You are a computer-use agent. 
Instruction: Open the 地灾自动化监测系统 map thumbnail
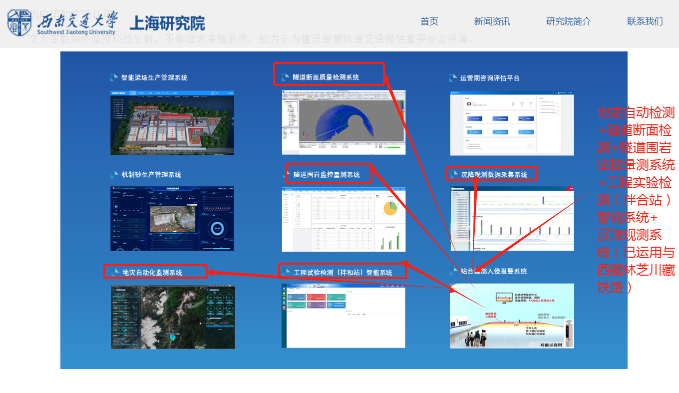point(173,317)
